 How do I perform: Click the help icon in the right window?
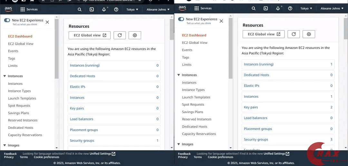(x=290, y=9)
